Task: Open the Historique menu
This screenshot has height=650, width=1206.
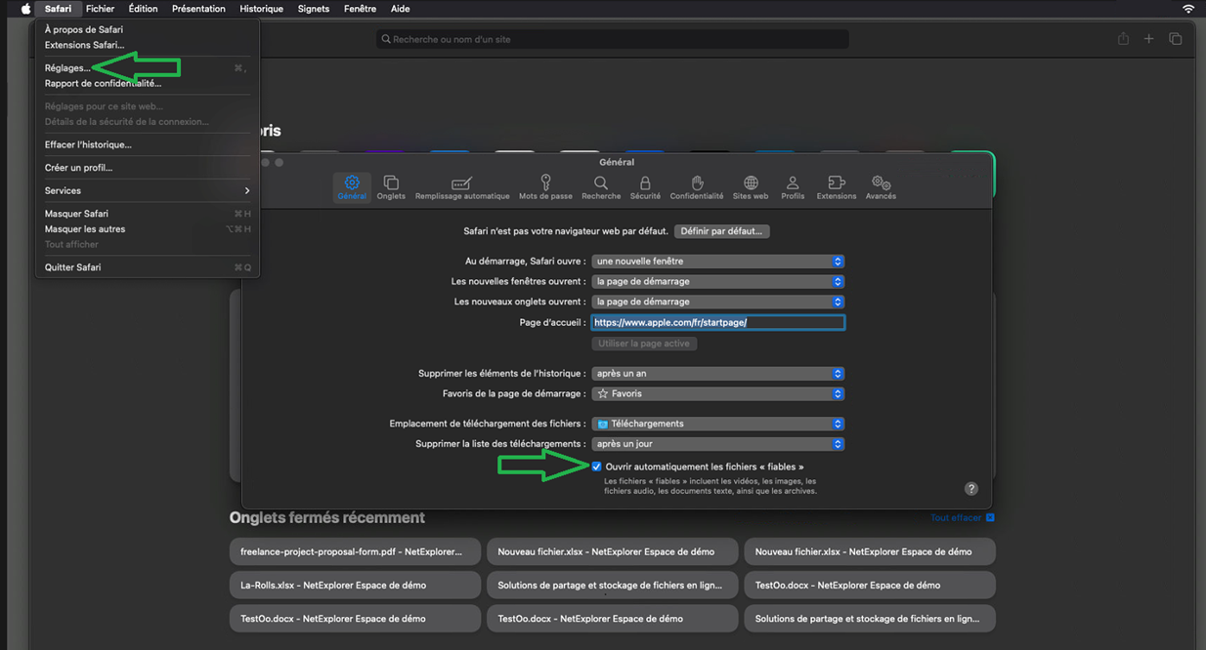Action: [x=261, y=9]
